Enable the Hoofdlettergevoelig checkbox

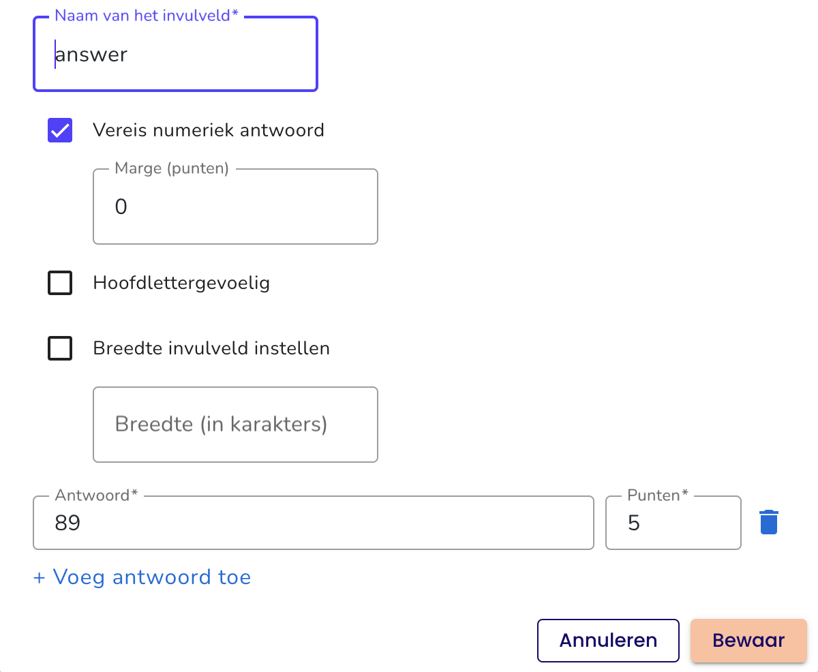(x=60, y=283)
